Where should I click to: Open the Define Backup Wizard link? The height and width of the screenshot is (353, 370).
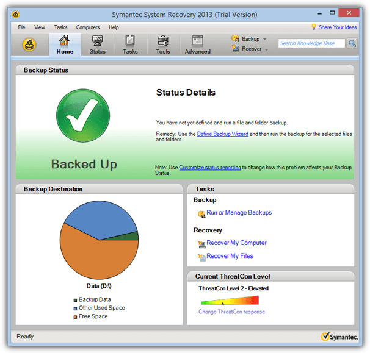tap(222, 134)
